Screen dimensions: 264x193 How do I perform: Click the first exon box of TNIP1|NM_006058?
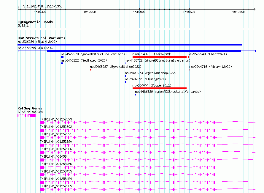(x=42, y=160)
